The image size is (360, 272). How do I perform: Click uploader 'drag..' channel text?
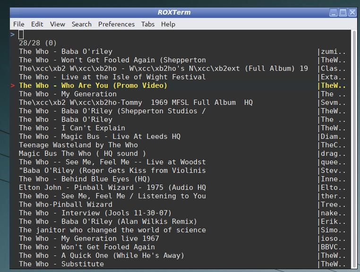pyautogui.click(x=333, y=153)
